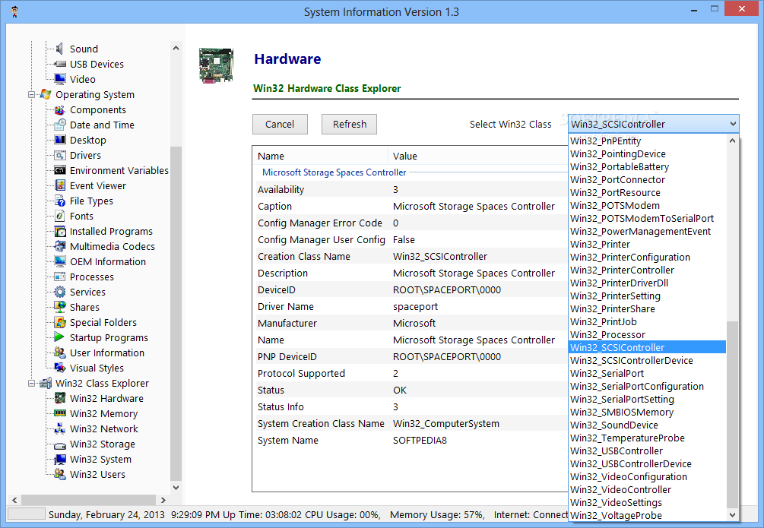Click the Value column header
Image resolution: width=764 pixels, height=528 pixels.
pos(477,156)
